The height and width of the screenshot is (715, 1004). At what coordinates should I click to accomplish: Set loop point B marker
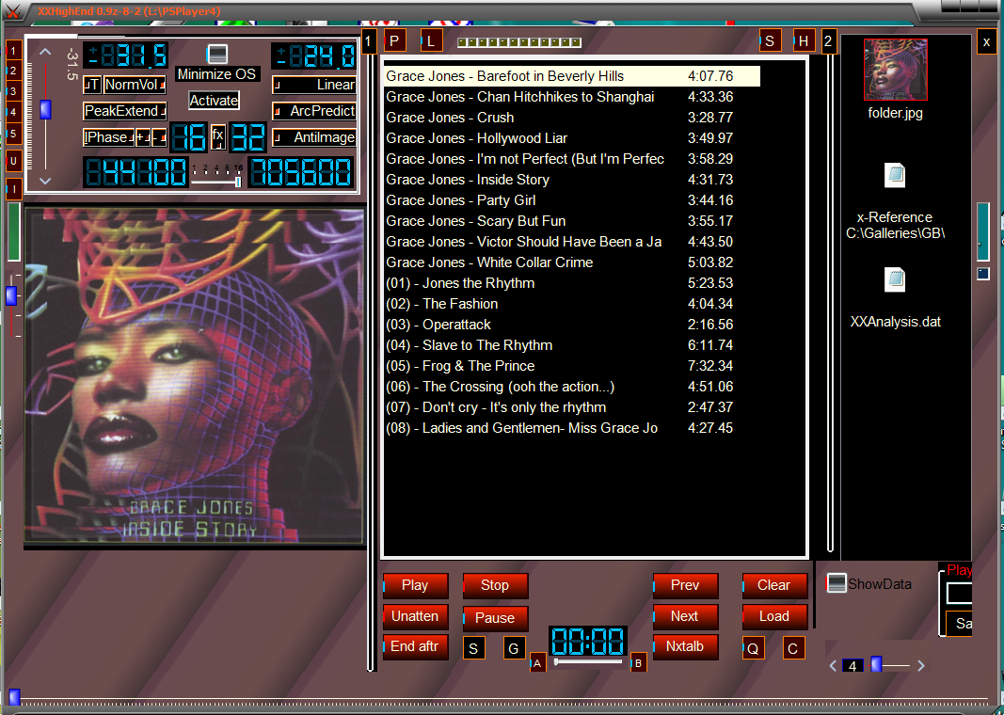tap(638, 663)
